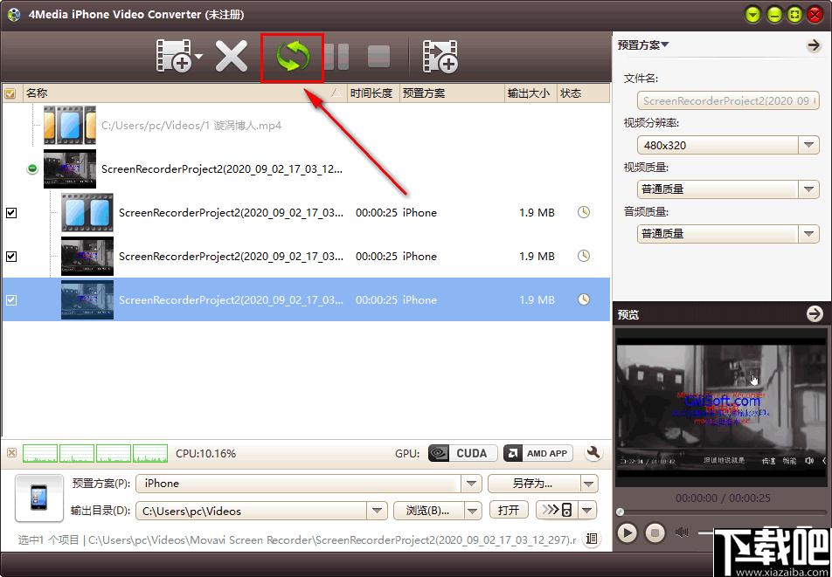Viewport: 832px width, 577px height.
Task: Uncheck the checkbox of the highlighted ScreenRecorderProject2 row
Action: click(11, 300)
